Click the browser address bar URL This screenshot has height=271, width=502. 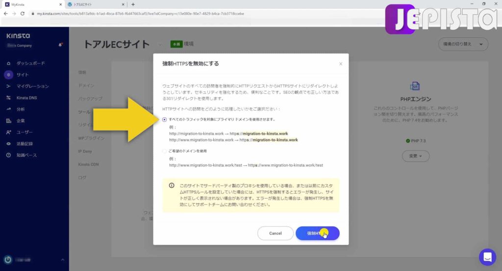(x=140, y=14)
